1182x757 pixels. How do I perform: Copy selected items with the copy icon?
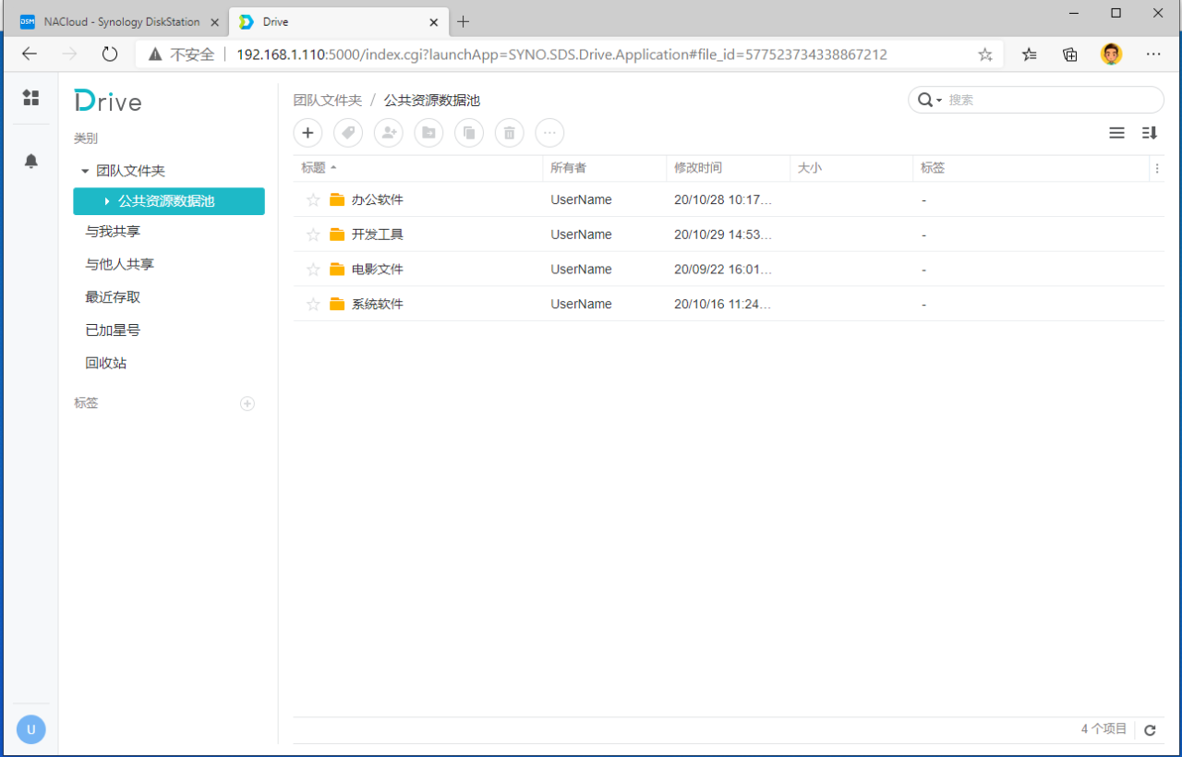[x=468, y=132]
